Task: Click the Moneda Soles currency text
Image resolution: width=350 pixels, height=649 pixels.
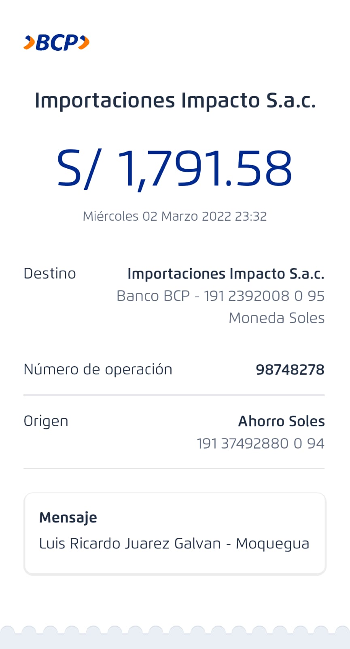Action: tap(277, 318)
